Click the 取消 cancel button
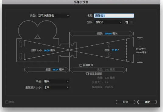The width and height of the screenshot is (163, 112). click(x=126, y=102)
